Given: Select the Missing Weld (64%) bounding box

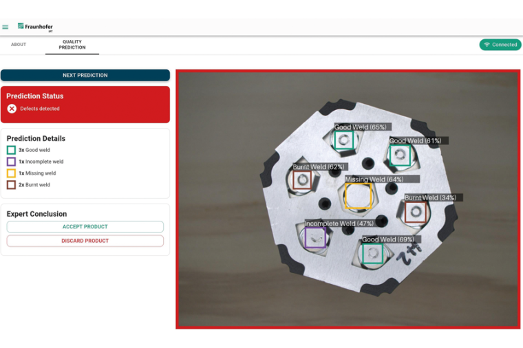Looking at the screenshot, I should [358, 197].
